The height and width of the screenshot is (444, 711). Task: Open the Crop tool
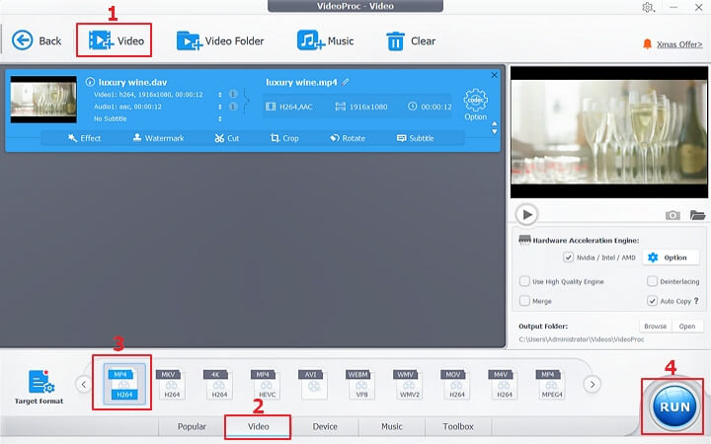point(284,138)
